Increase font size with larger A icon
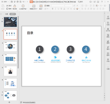Viewport: 110px width, 104px height. (x=74, y=6)
